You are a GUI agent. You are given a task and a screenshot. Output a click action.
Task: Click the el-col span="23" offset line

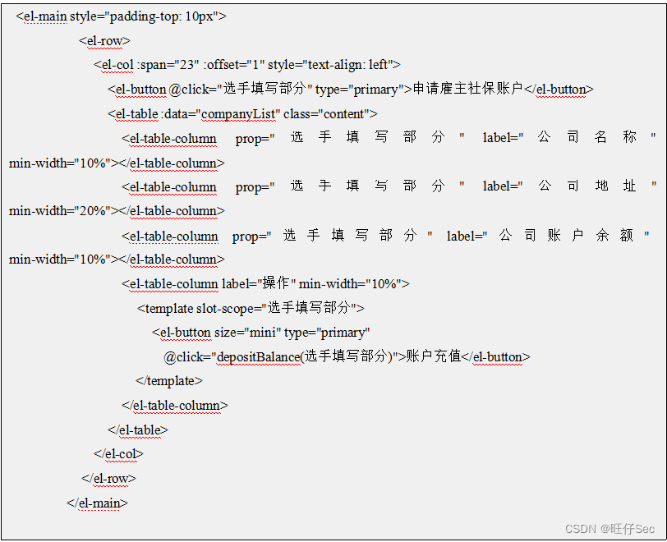[247, 65]
